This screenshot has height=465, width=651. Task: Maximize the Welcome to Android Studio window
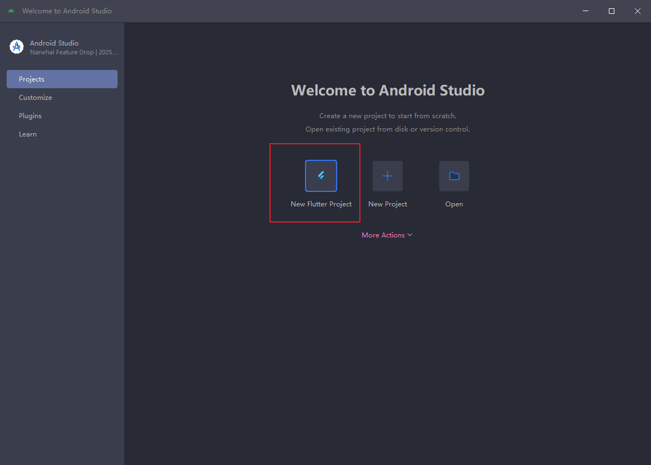(x=612, y=11)
